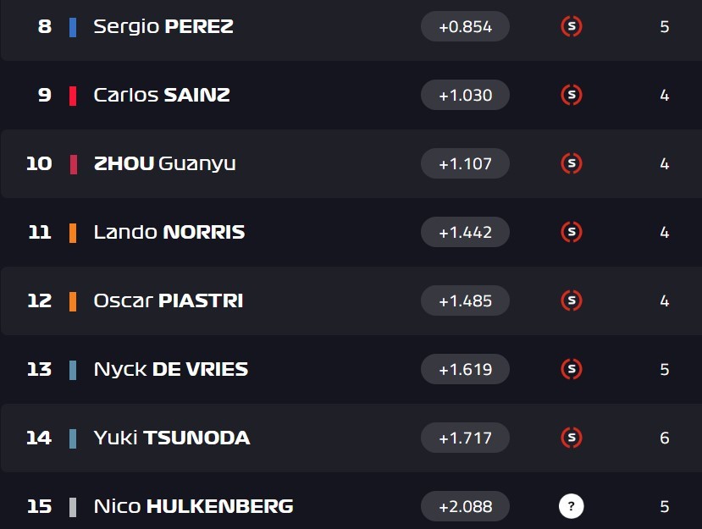Click the +2.088 gap pill for Hulkenberg
702x529 pixels.
point(465,506)
